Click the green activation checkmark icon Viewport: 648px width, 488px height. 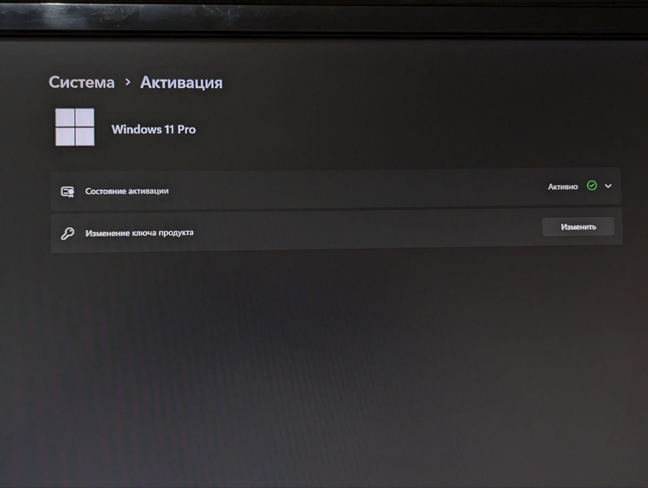coord(592,186)
